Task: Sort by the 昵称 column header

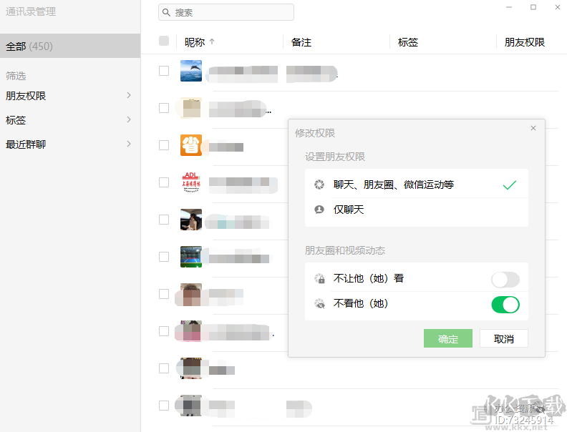Action: click(x=195, y=42)
